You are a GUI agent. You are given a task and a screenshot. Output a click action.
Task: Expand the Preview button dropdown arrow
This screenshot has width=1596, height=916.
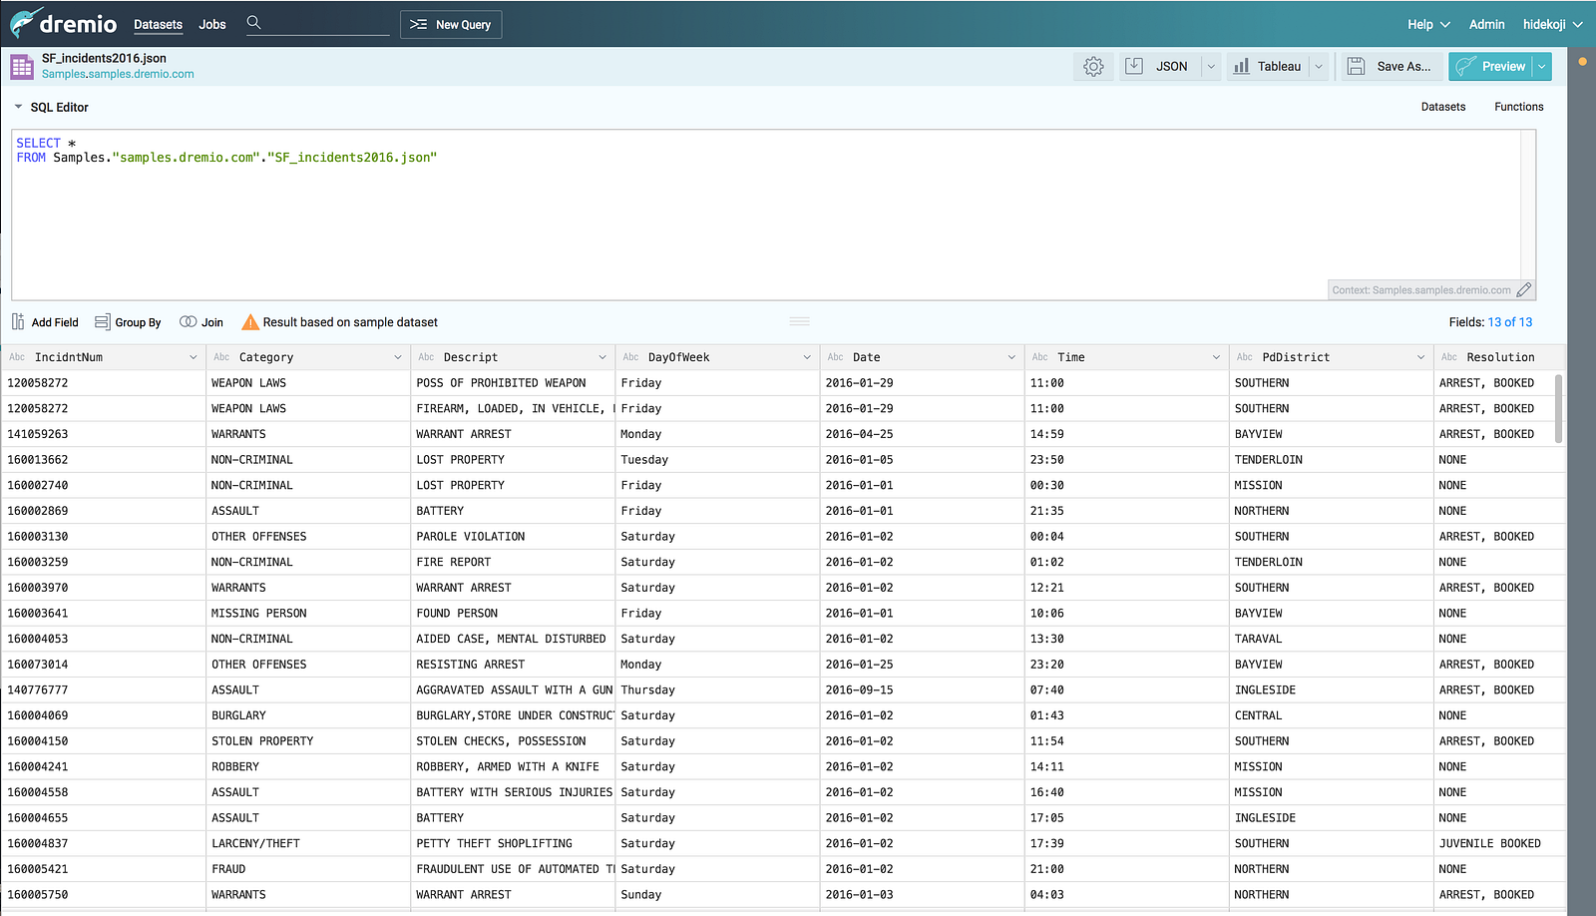point(1542,67)
